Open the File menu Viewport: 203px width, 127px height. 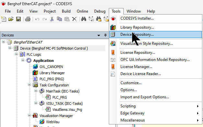tap(8, 11)
